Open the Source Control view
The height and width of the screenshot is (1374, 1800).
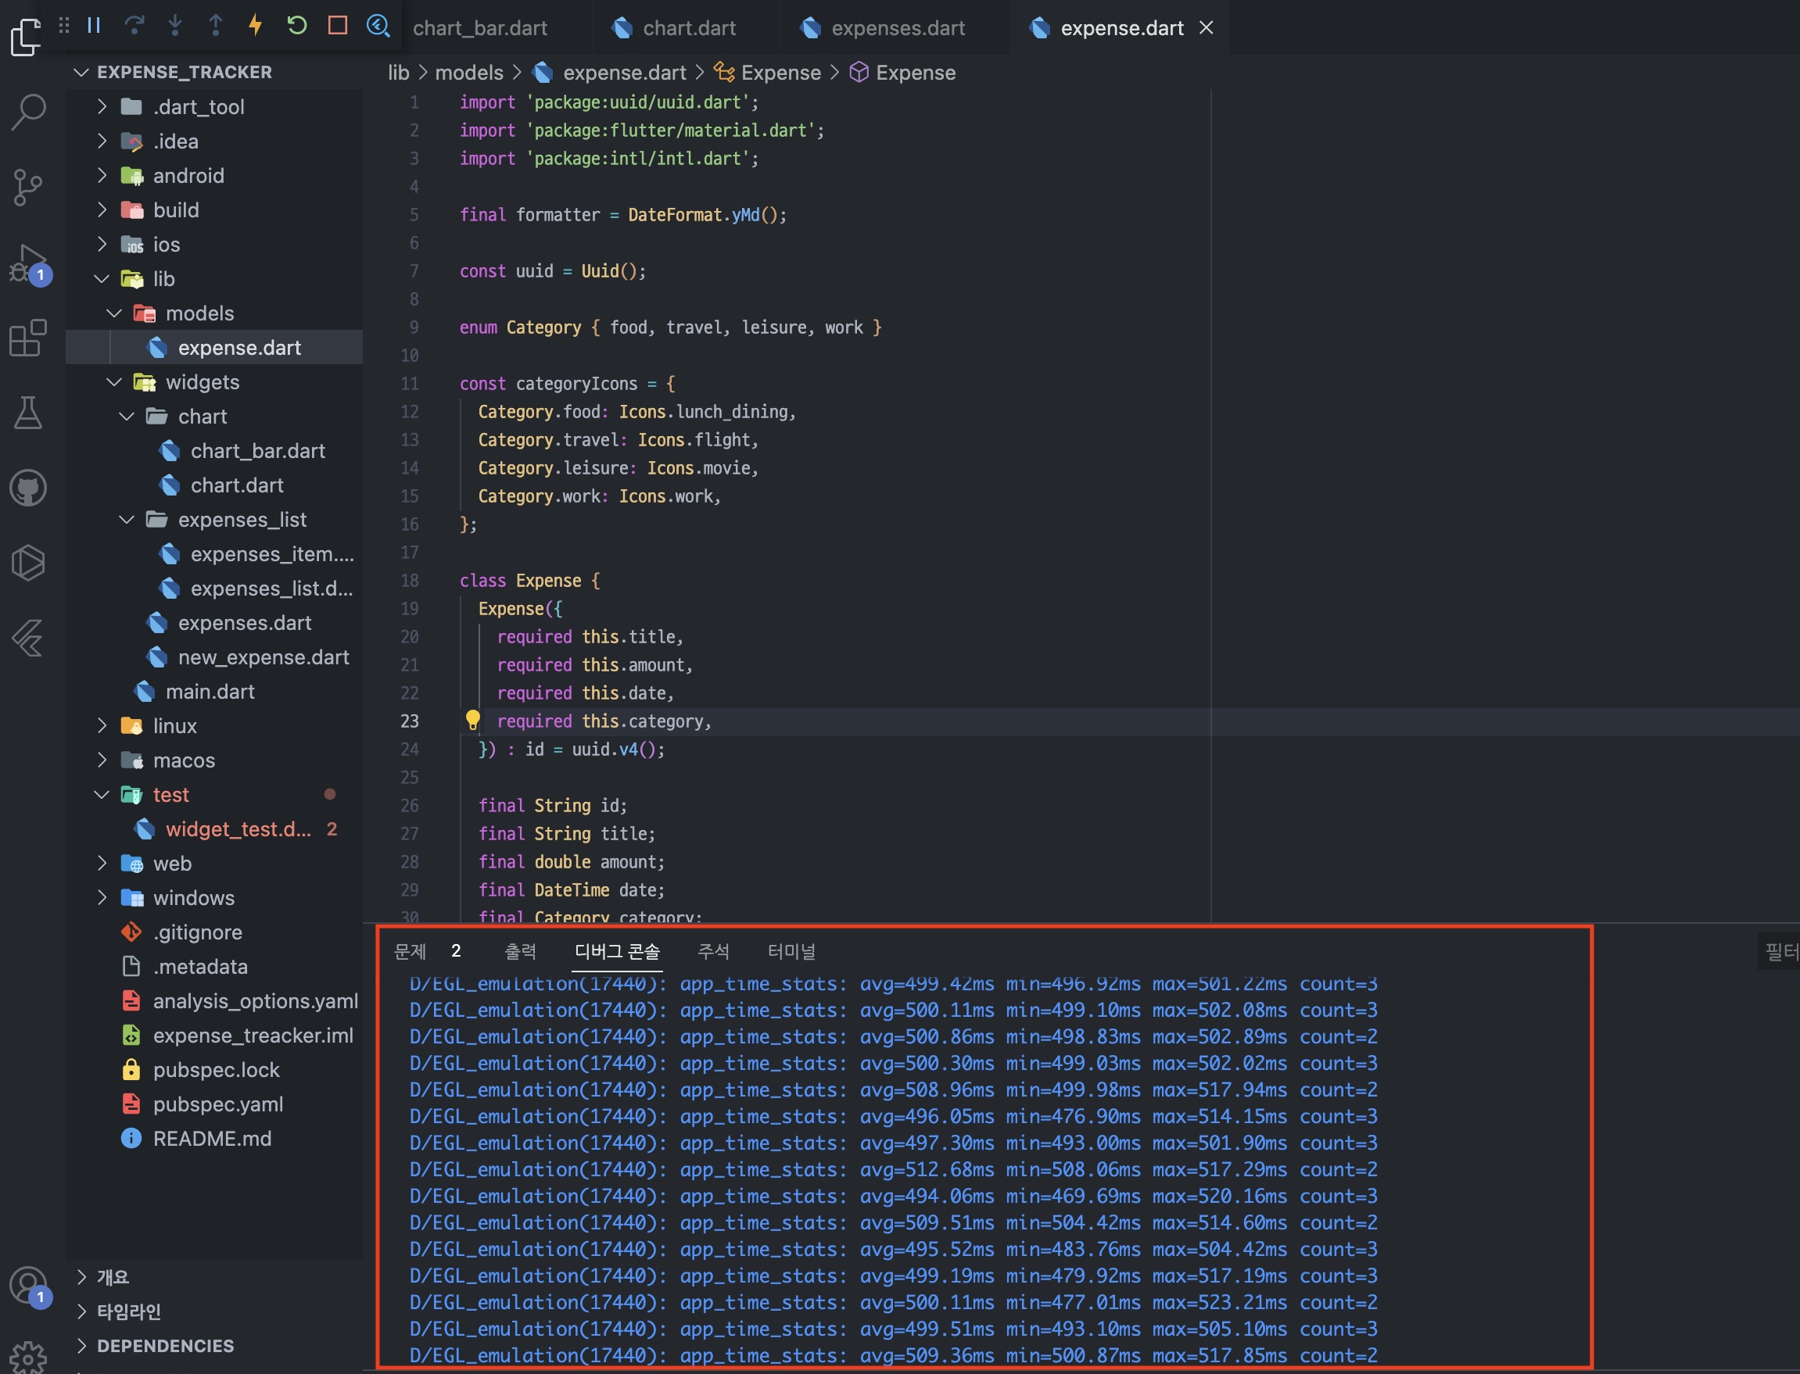click(29, 188)
